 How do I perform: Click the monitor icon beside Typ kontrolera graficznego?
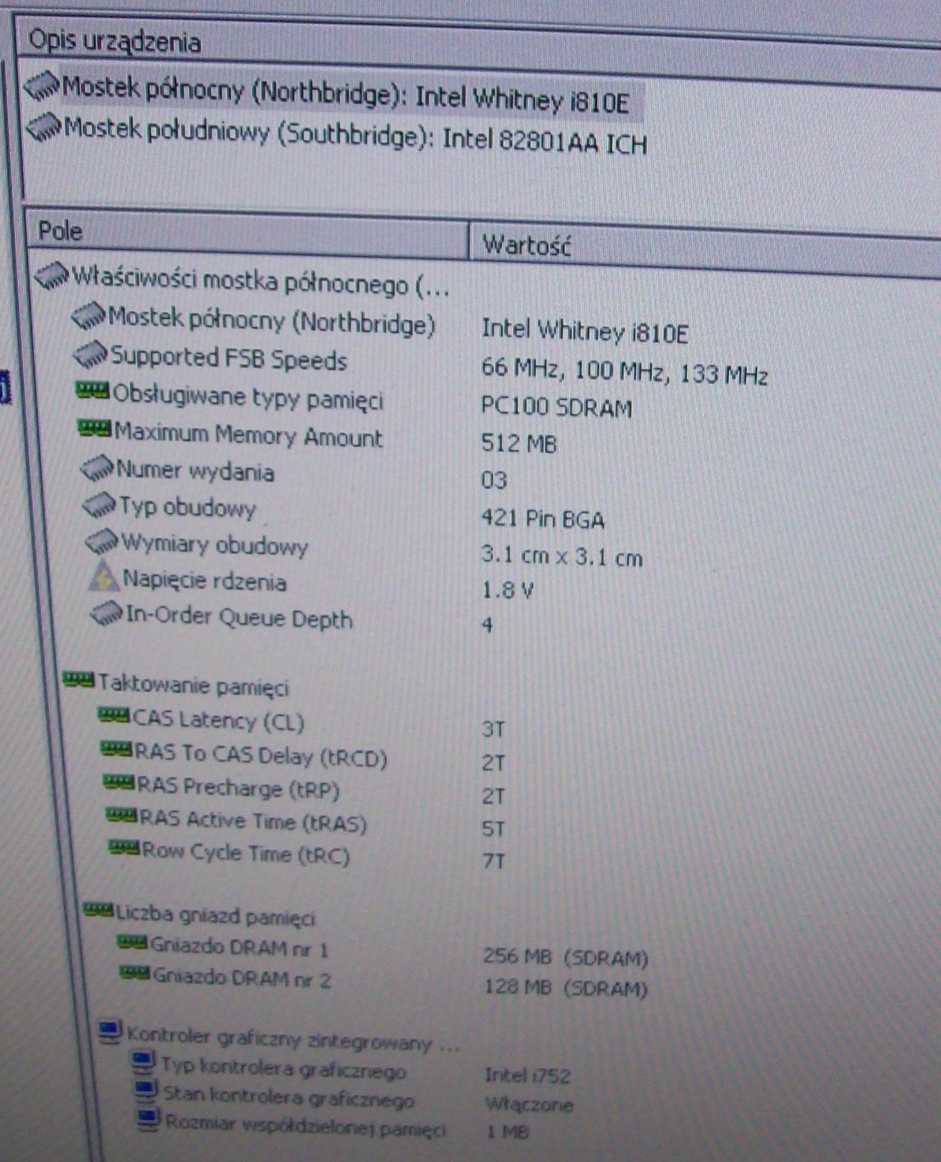(143, 1061)
